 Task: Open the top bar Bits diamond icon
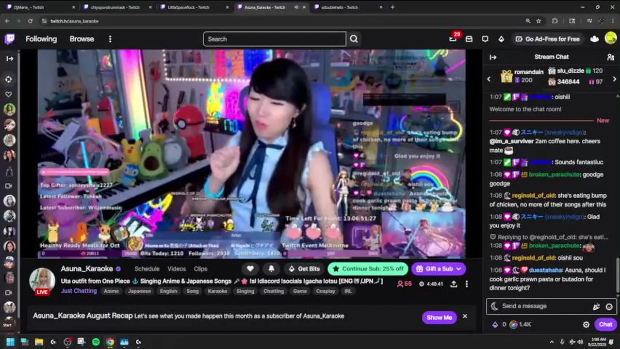click(x=501, y=39)
